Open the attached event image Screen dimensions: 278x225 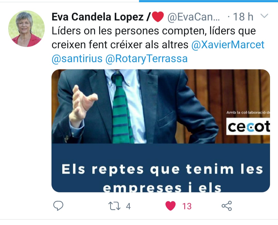coord(161,131)
